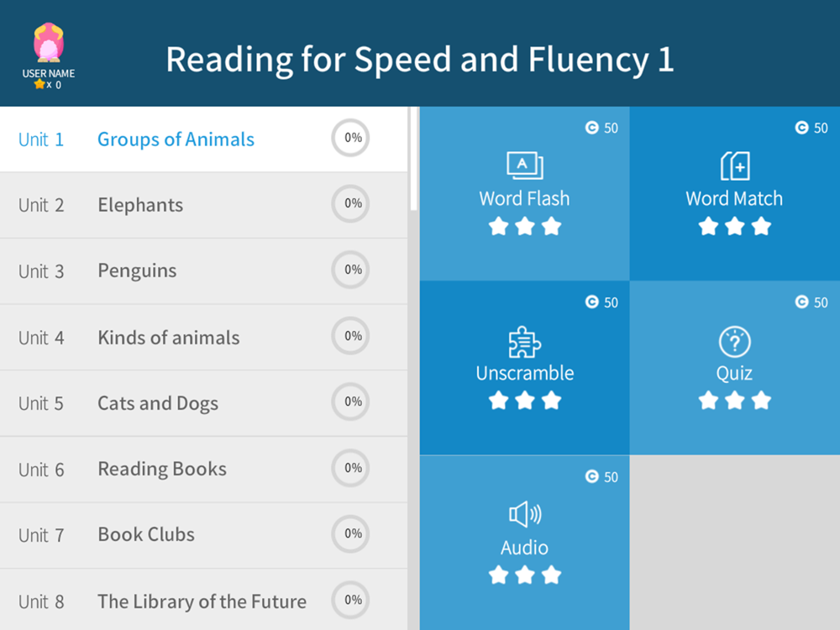840x630 pixels.
Task: Open Unit 4 Kinds of animals
Action: 203,338
